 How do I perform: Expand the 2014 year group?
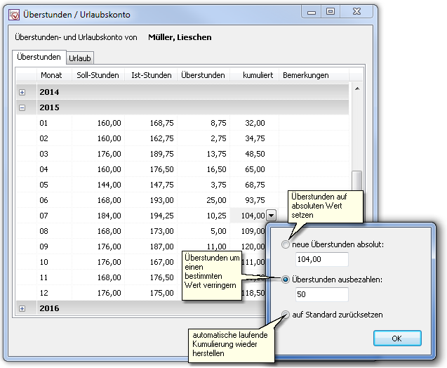point(22,92)
